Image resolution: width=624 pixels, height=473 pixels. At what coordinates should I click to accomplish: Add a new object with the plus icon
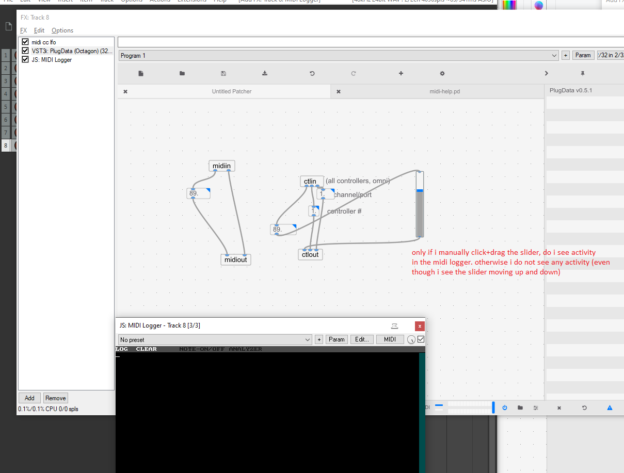click(x=401, y=73)
